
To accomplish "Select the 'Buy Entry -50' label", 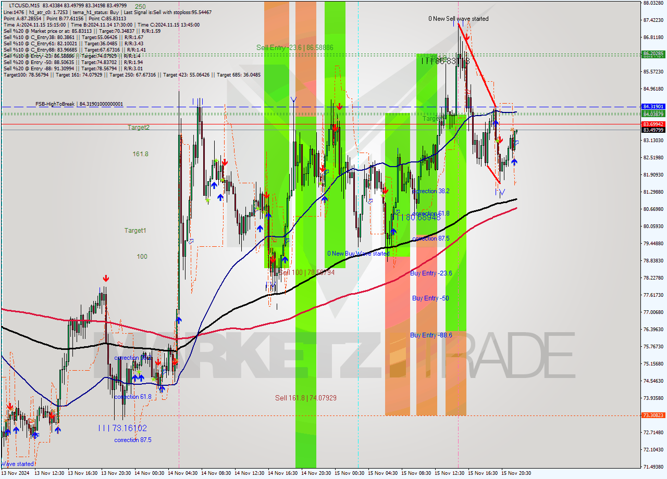I will click(x=430, y=298).
